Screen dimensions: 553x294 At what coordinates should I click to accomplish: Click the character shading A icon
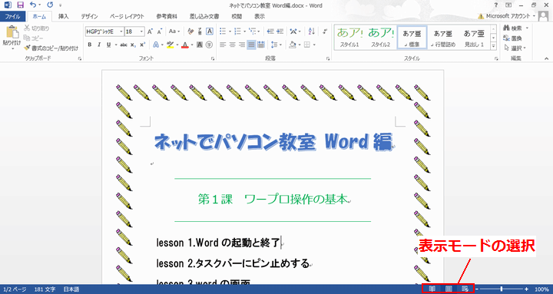[x=200, y=45]
